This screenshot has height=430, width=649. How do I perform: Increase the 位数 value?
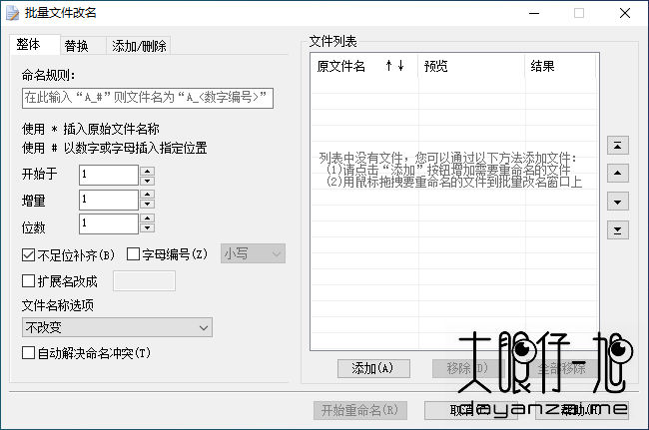[148, 217]
